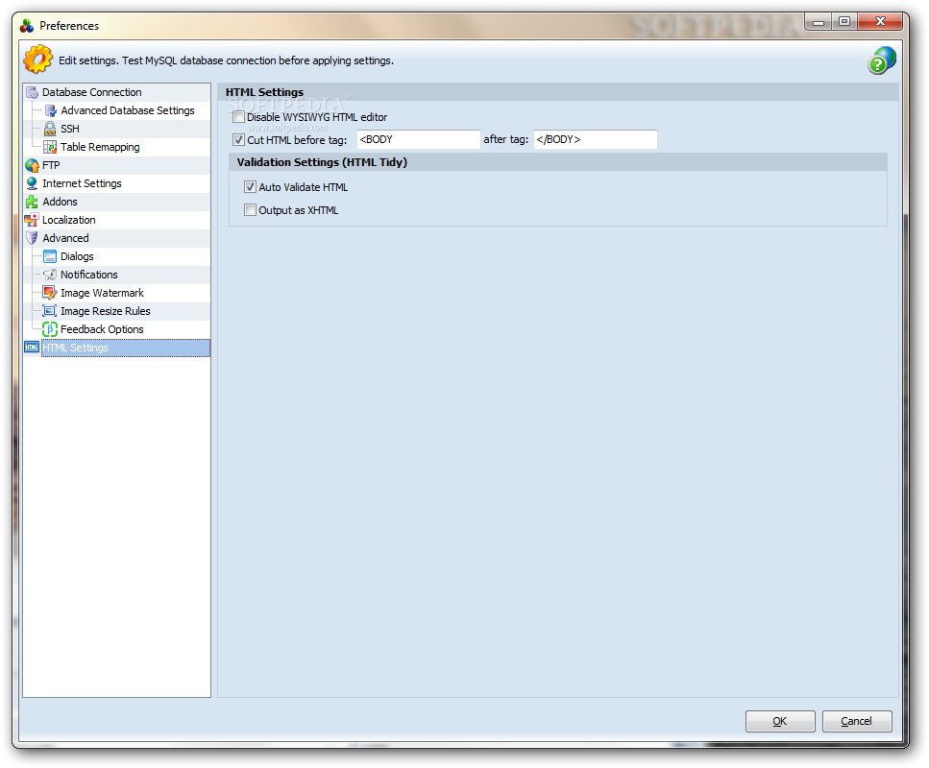Screen dimensions: 929x768
Task: Confirm settings with OK button
Action: coord(780,721)
